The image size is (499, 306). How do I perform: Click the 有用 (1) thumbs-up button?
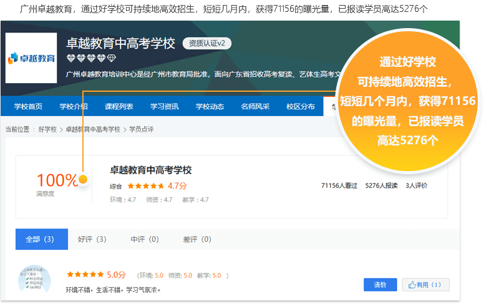click(x=426, y=285)
